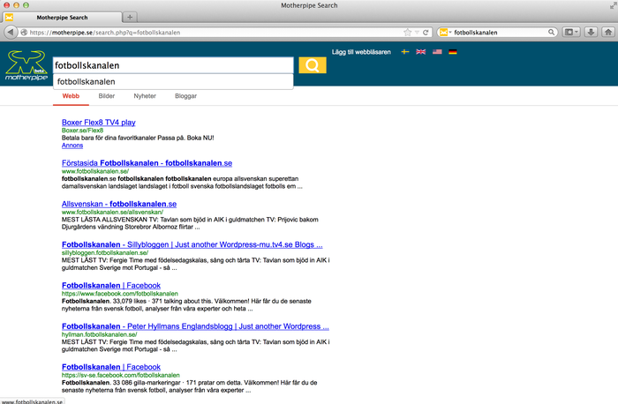618x404 pixels.
Task: Switch to the German flag language
Action: [452, 52]
